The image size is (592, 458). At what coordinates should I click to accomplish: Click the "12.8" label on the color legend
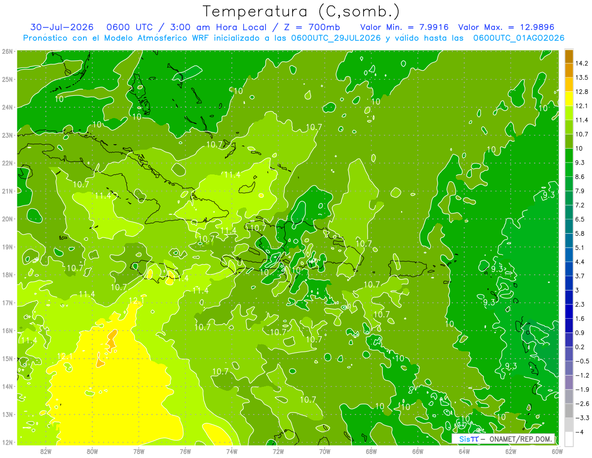(x=582, y=91)
